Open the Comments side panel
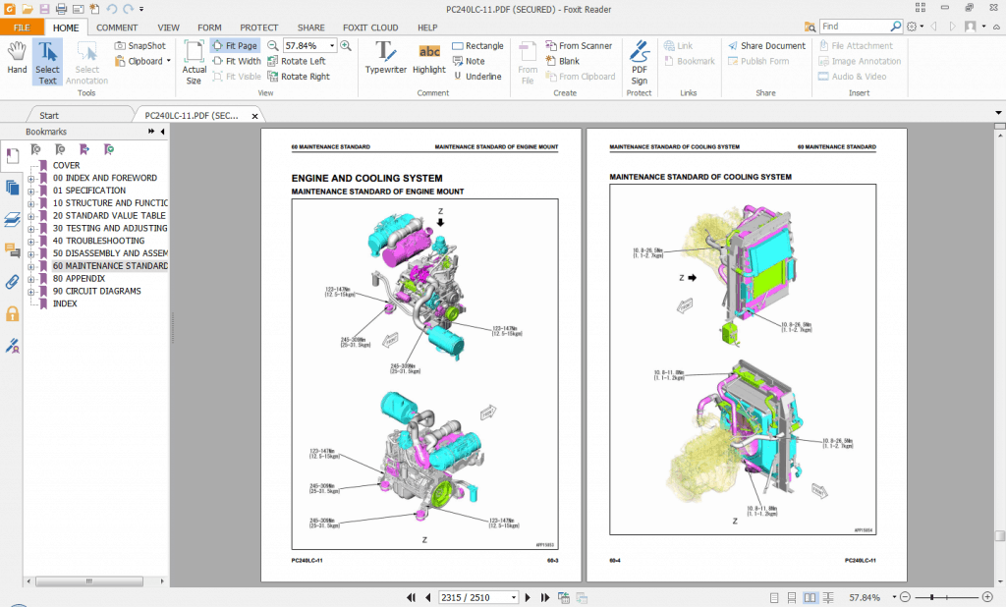 click(x=12, y=250)
